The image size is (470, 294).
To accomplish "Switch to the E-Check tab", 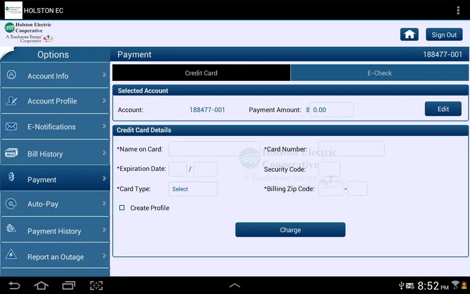I will (x=379, y=73).
